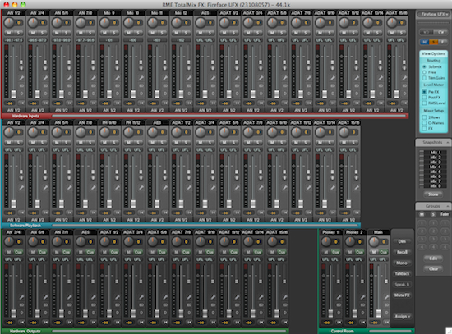The width and height of the screenshot is (452, 334).
Task: Open settings wrench on Mic 9 channel
Action: tap(118, 78)
